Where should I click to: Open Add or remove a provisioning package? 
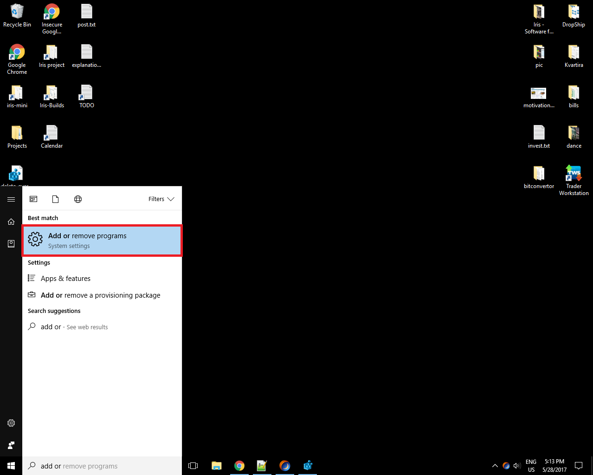point(102,295)
